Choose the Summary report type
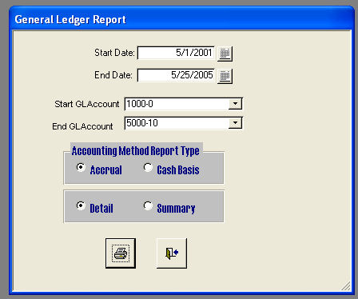The width and height of the screenshot is (358, 299). (x=148, y=205)
